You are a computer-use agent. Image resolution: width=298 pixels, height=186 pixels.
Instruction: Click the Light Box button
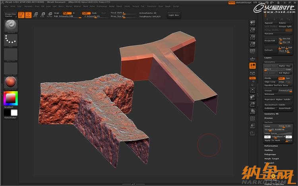click(174, 15)
